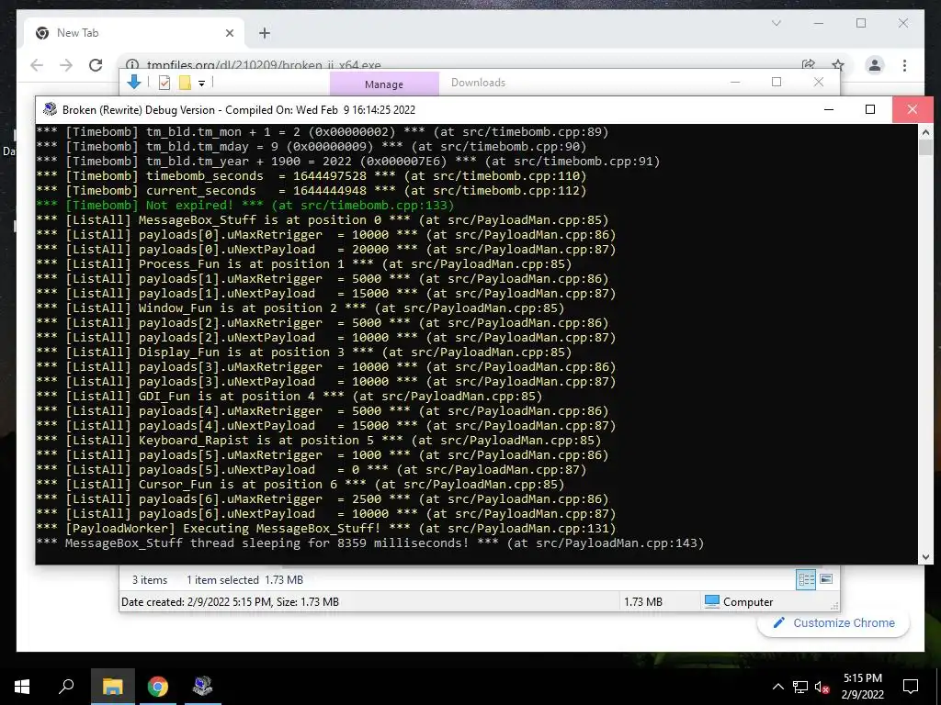The width and height of the screenshot is (941, 705).
Task: Bookmark this page with the star
Action: [838, 65]
